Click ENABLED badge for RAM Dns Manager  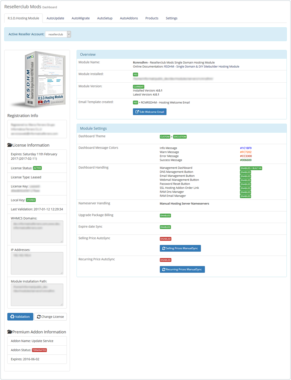coord(245,192)
